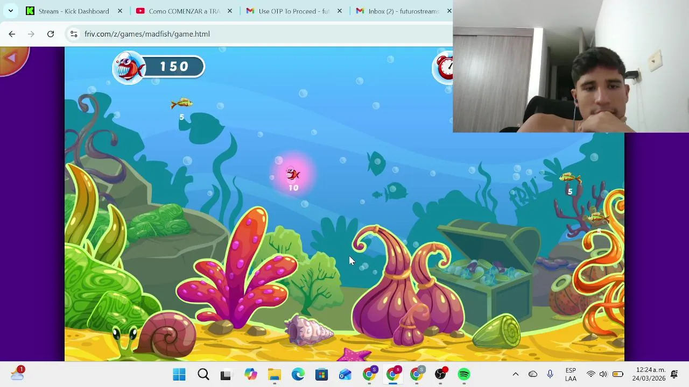This screenshot has height=387, width=689.
Task: Open Task View in taskbar
Action: (x=226, y=374)
